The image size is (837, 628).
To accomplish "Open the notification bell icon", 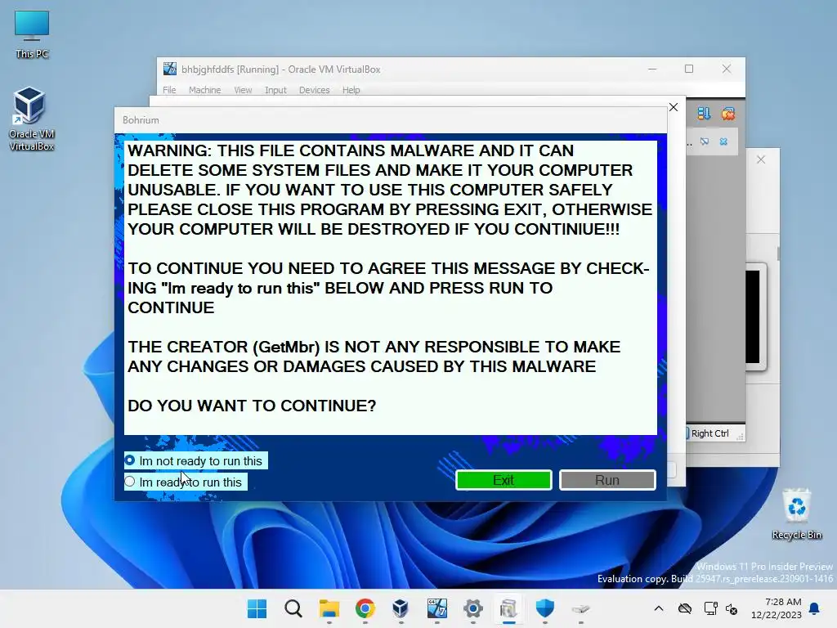I will click(x=815, y=608).
